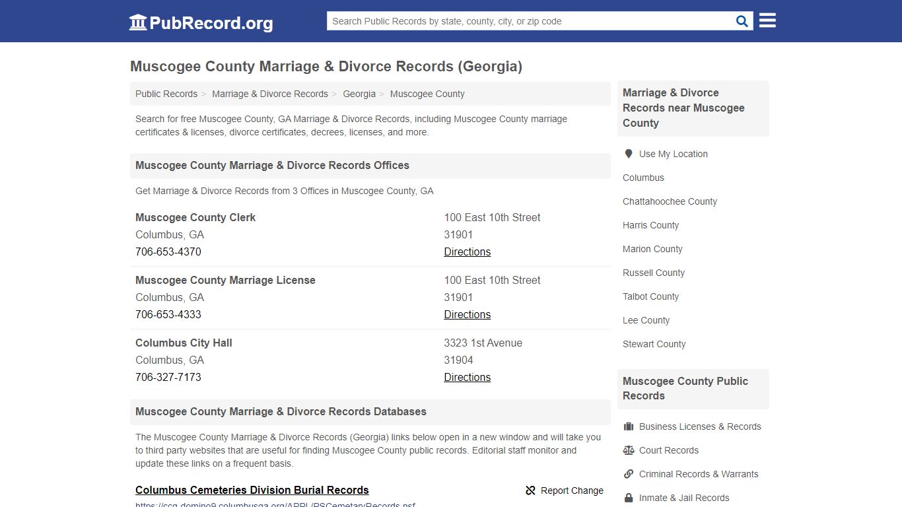Screen dimensions: 902x507
Task: Click the PubRecord.org logo
Action: tap(201, 22)
